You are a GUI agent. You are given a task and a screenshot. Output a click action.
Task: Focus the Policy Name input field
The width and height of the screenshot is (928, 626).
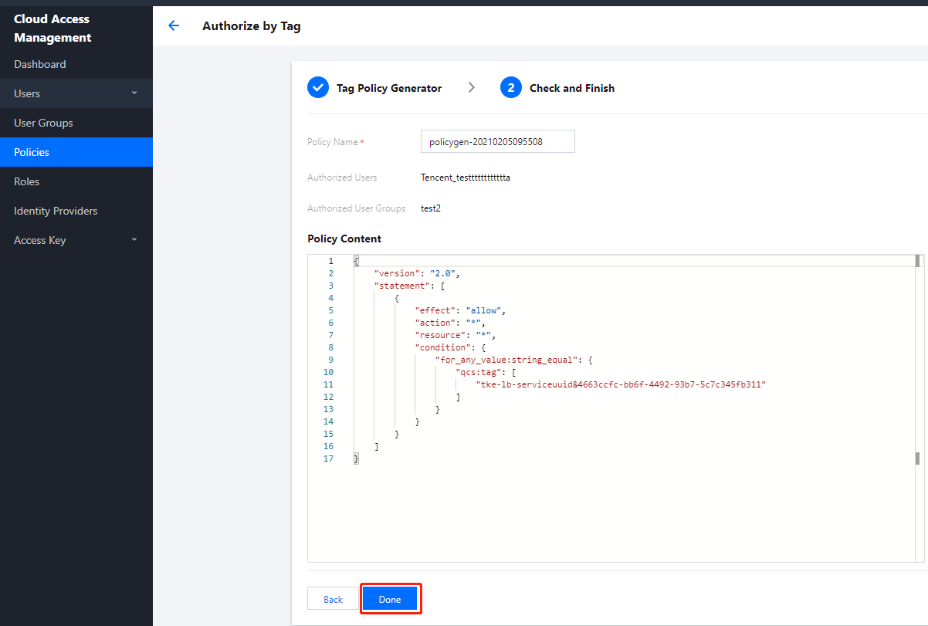[497, 141]
